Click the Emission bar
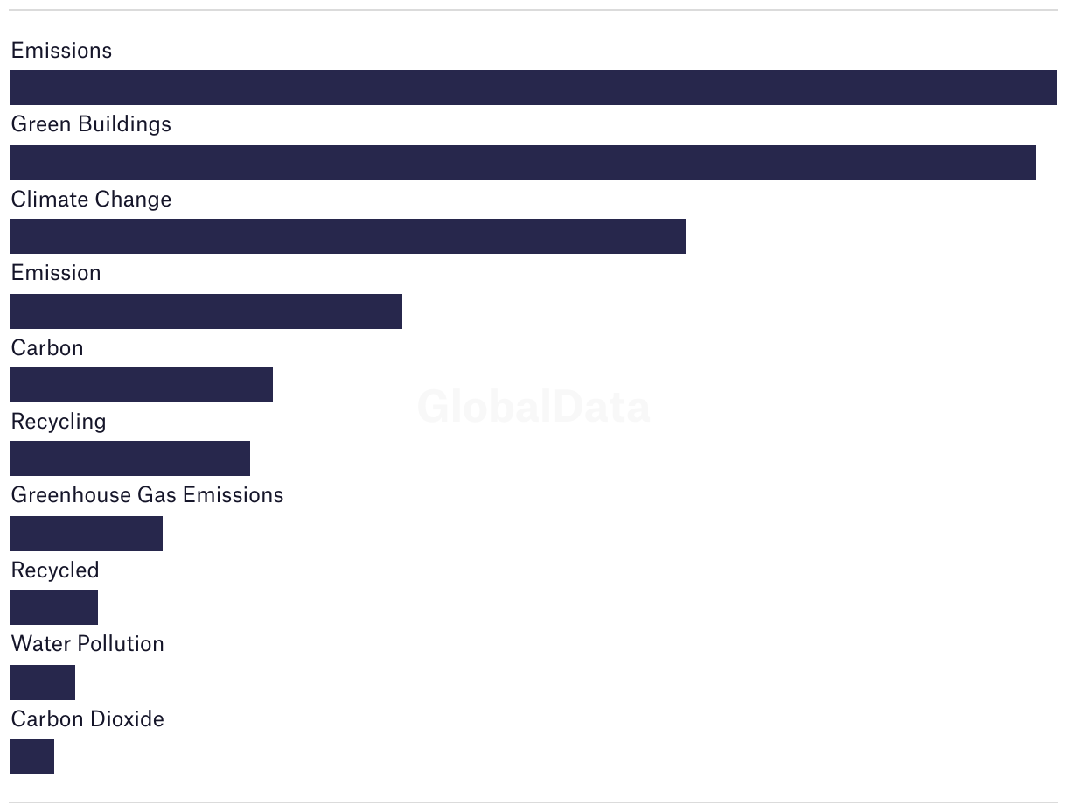 tap(206, 311)
